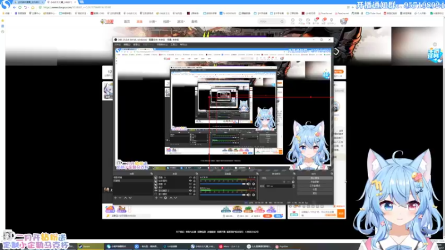Image resolution: width=445 pixels, height=250 pixels.
Task: Toggle visibility of the last source row
Action: [x=190, y=194]
